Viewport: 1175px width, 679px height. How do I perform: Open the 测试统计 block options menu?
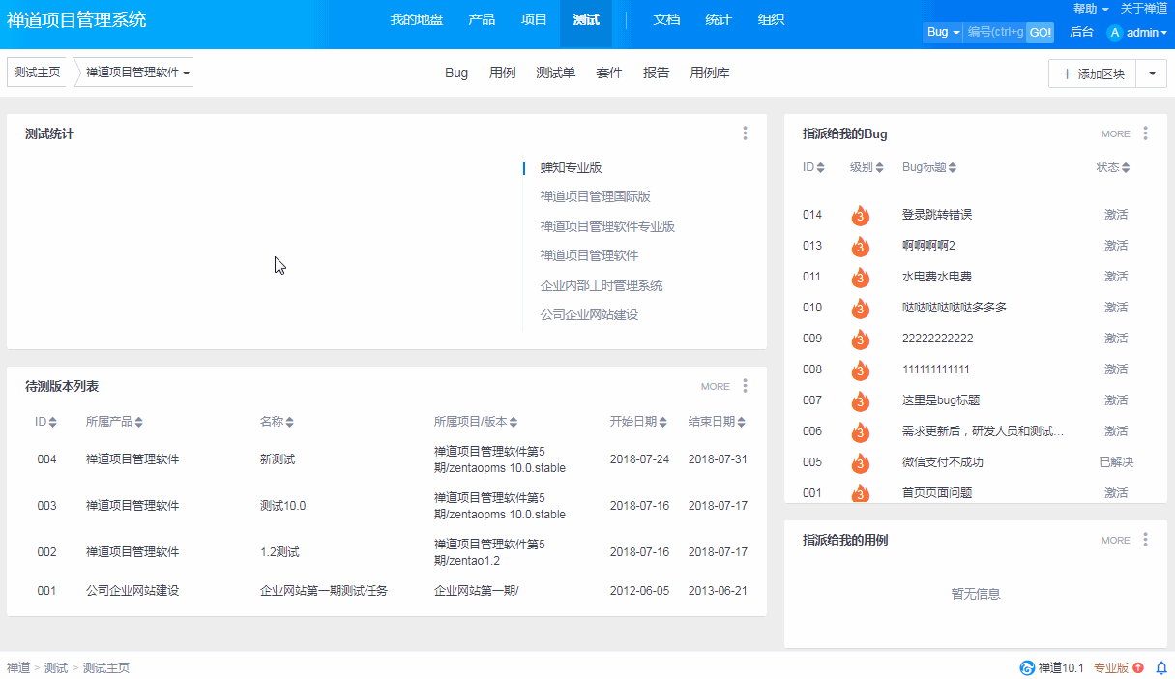(745, 133)
